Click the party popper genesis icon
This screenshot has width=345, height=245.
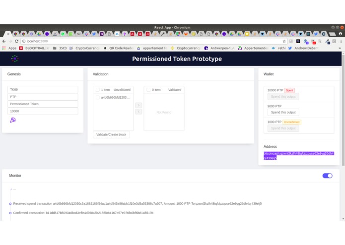click(x=13, y=120)
